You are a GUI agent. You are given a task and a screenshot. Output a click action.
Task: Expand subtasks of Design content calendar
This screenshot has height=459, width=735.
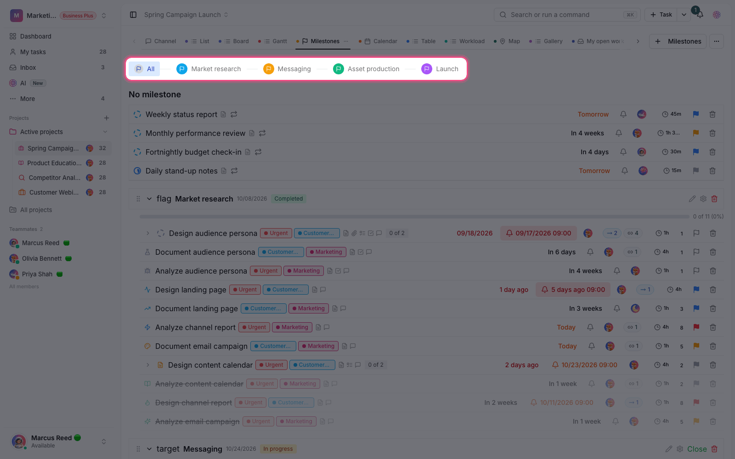[148, 365]
